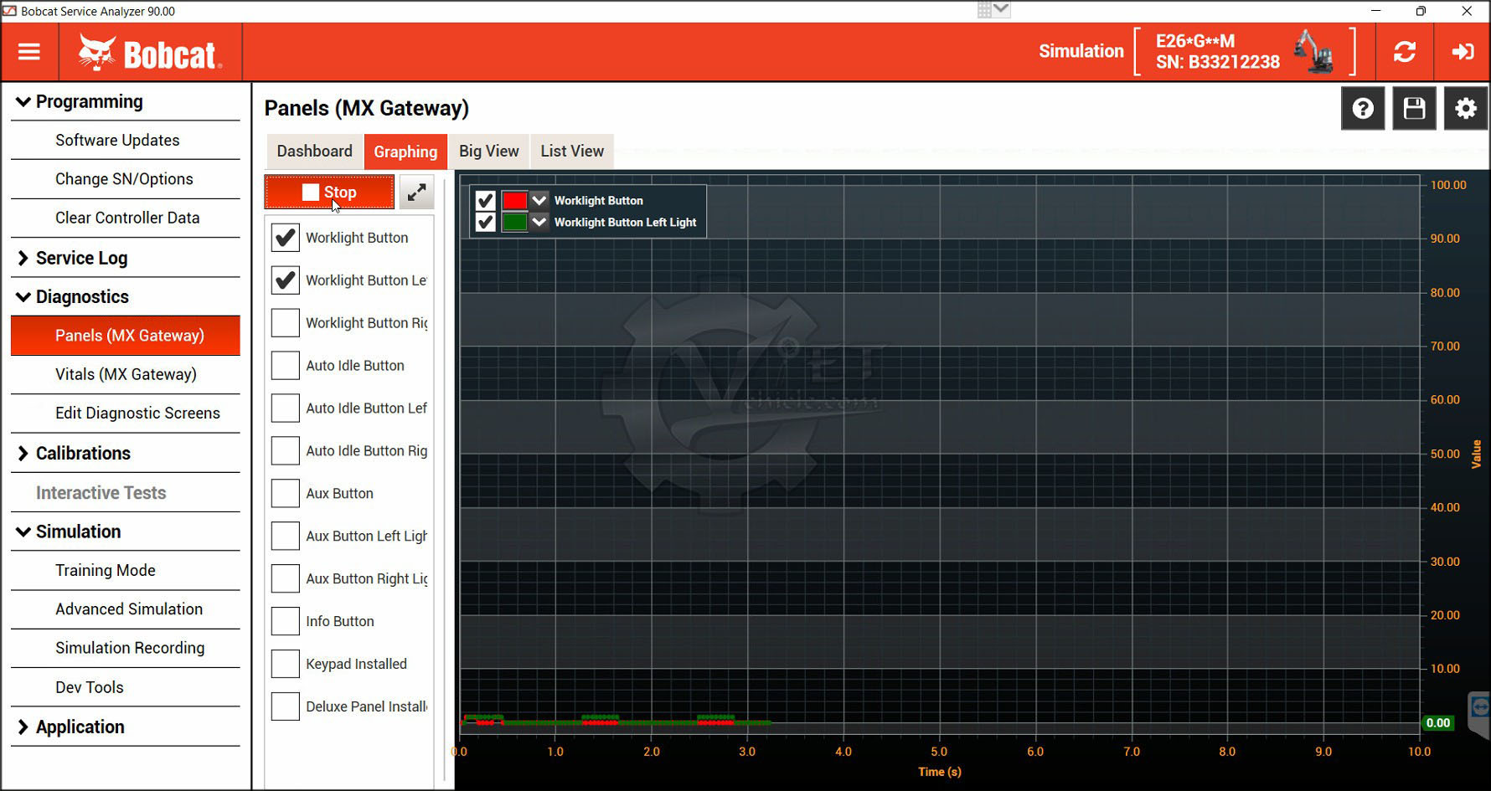Viewport: 1491px width, 791px height.
Task: Check the Auto Idle Button box
Action: click(x=285, y=366)
